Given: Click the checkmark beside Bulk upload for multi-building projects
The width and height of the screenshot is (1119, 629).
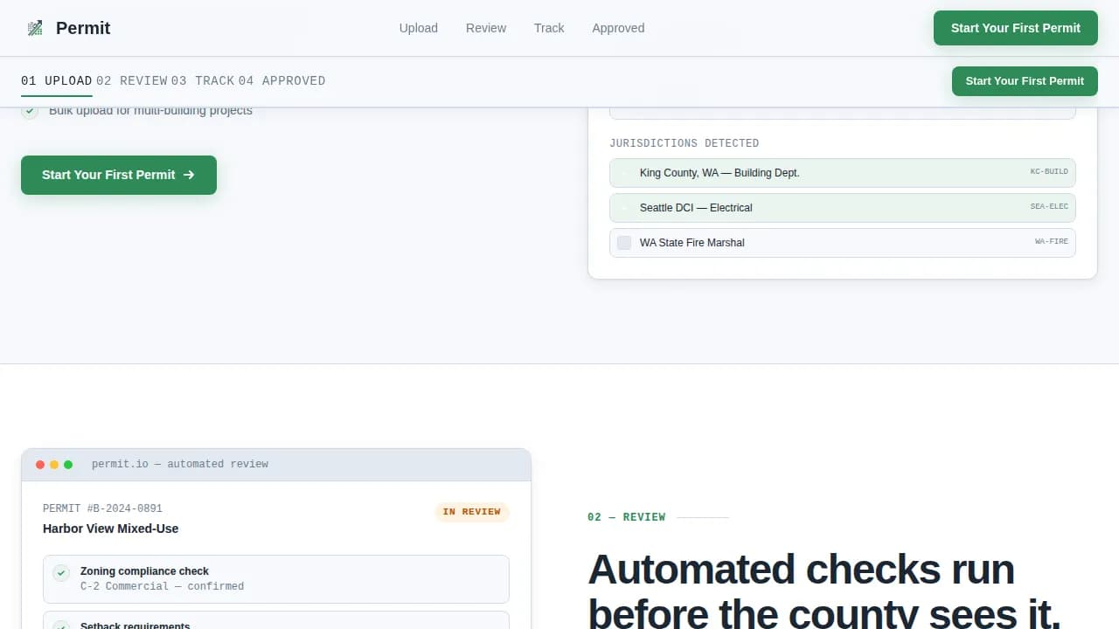Looking at the screenshot, I should [x=30, y=111].
